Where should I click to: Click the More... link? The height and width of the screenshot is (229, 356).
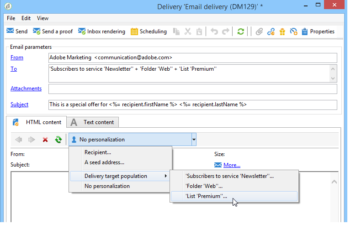(232, 165)
